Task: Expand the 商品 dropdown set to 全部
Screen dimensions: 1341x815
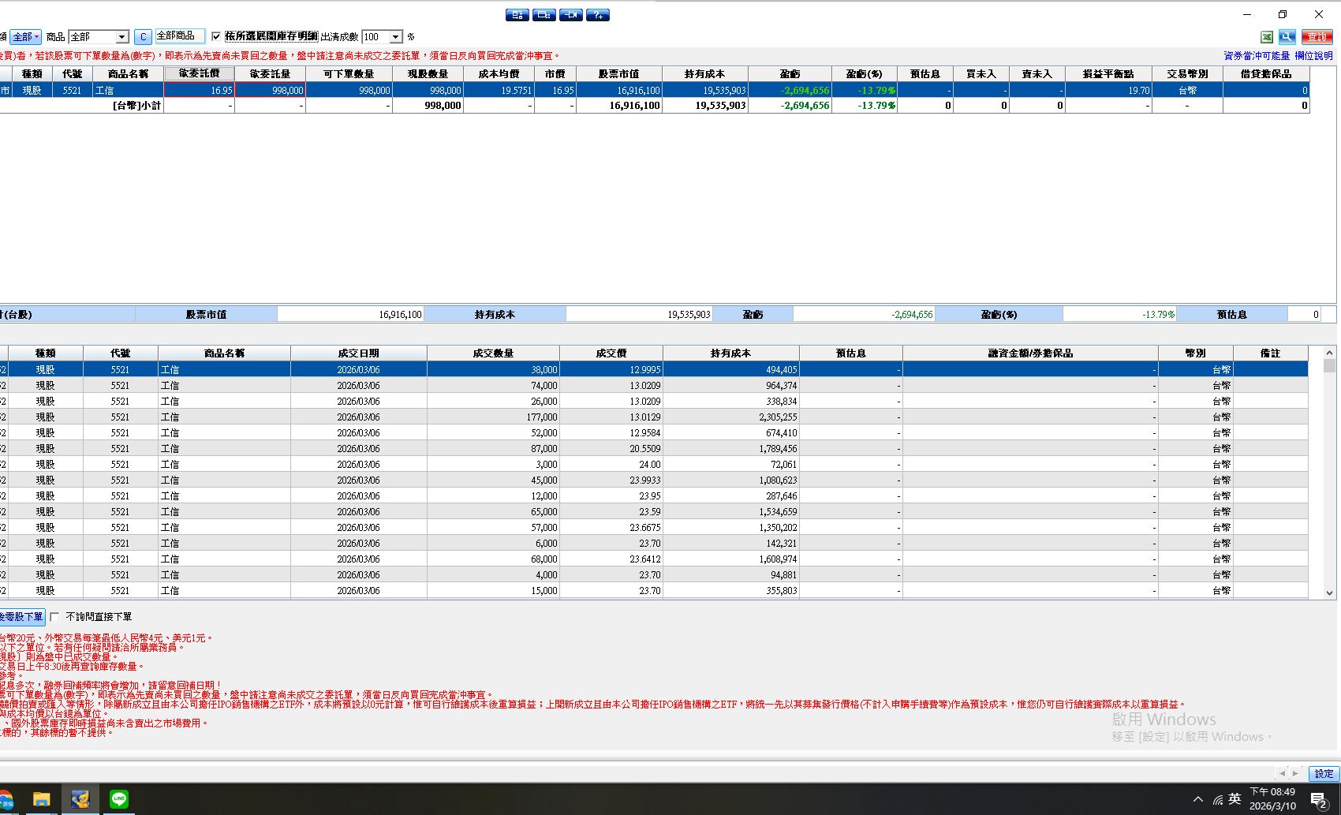Action: tap(121, 37)
